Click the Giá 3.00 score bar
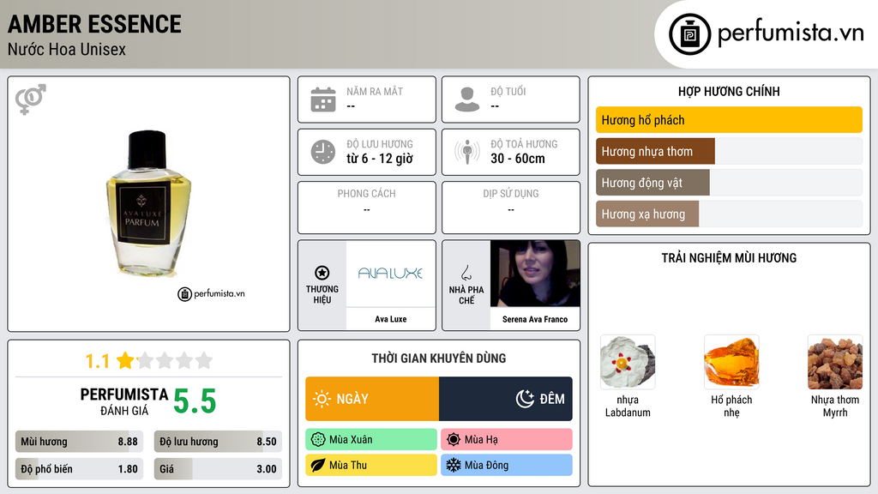878x494 pixels. coord(218,469)
